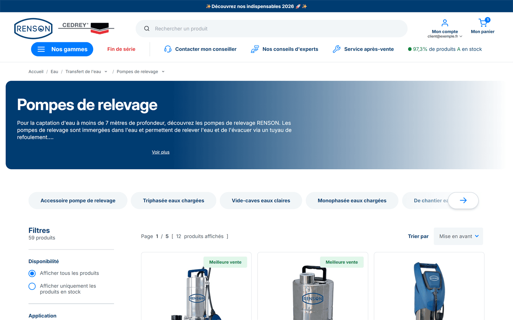
Task: Click the Mon panier label
Action: click(483, 32)
